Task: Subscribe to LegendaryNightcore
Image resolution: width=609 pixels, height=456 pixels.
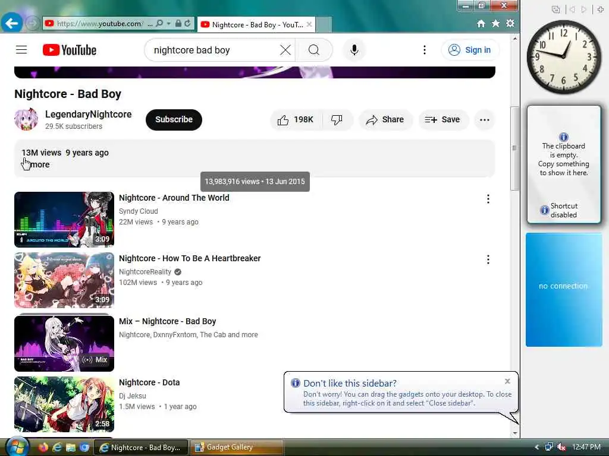Action: [x=174, y=119]
